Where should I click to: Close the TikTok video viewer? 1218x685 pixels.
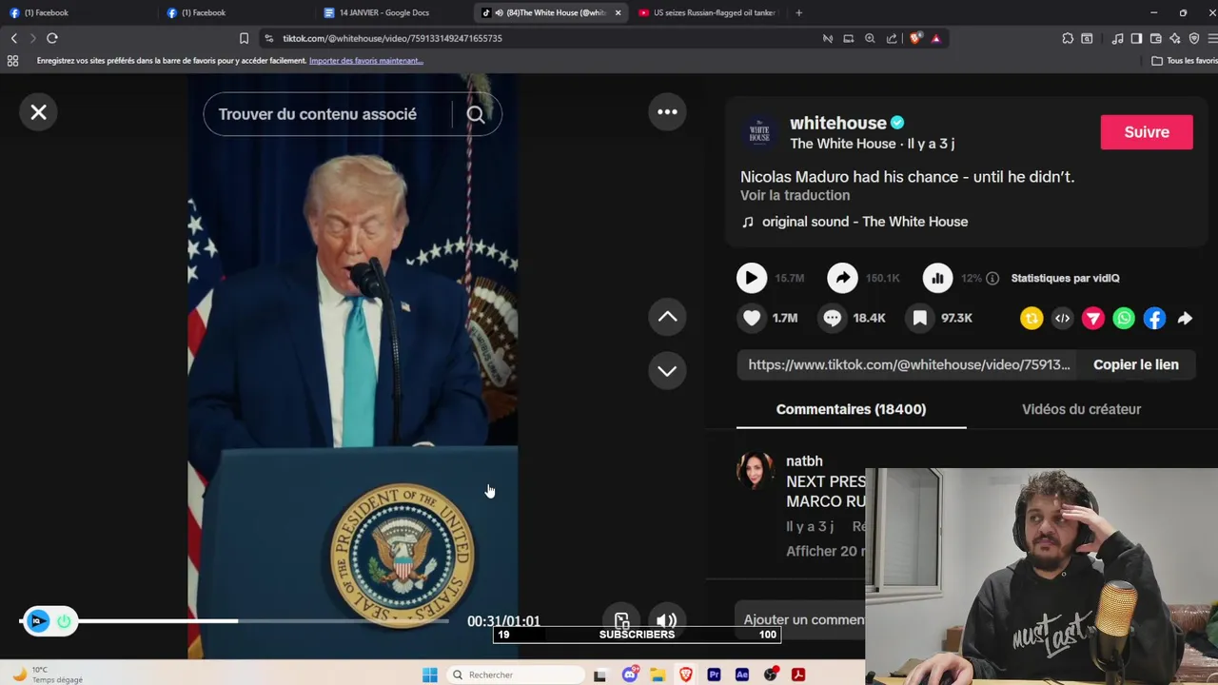38,112
